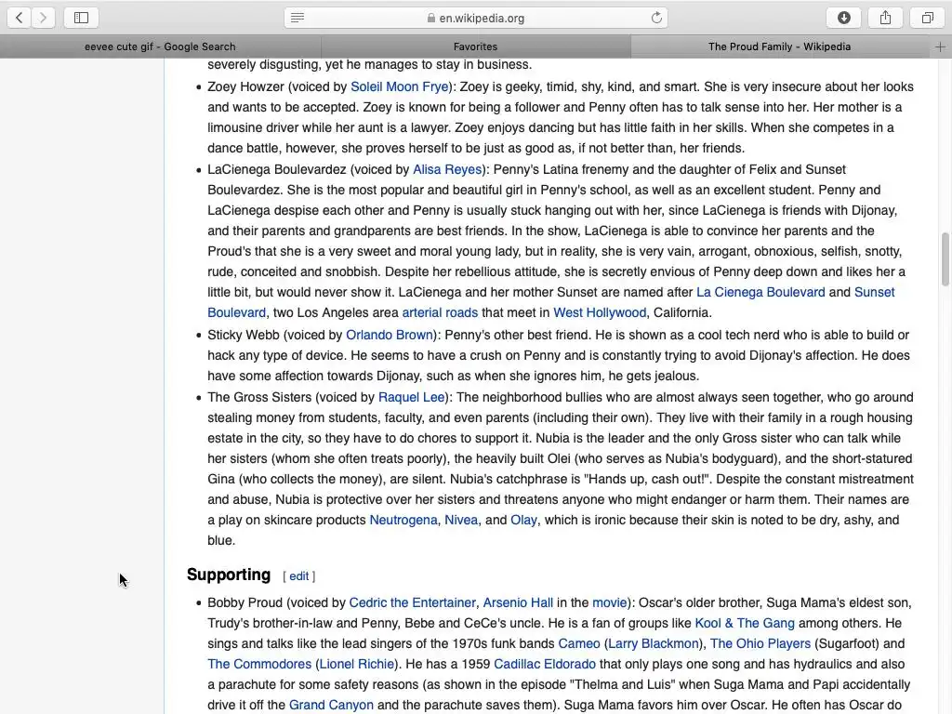Follow the Nivea link
The image size is (952, 714).
click(x=461, y=521)
